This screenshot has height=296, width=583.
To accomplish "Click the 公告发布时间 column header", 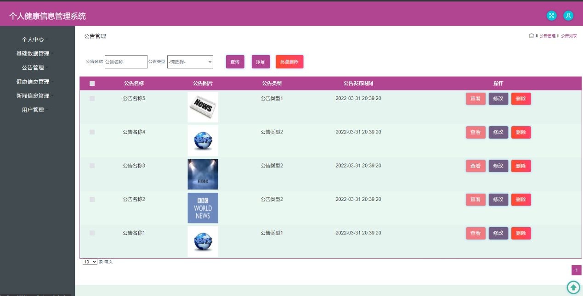I will click(358, 84).
